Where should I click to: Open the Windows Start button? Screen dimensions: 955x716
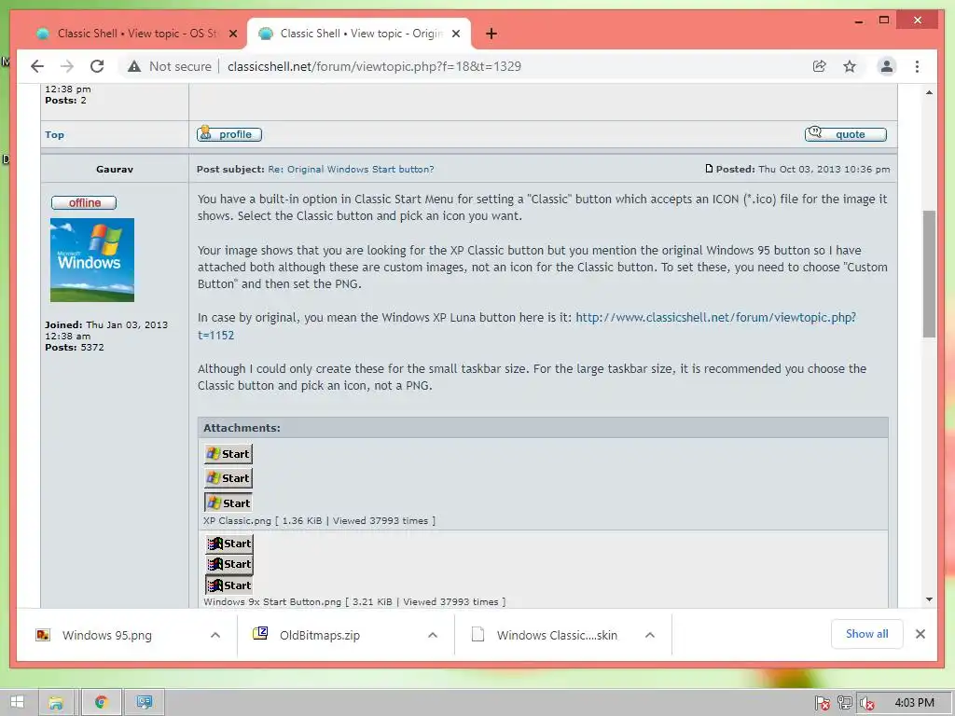pos(17,702)
